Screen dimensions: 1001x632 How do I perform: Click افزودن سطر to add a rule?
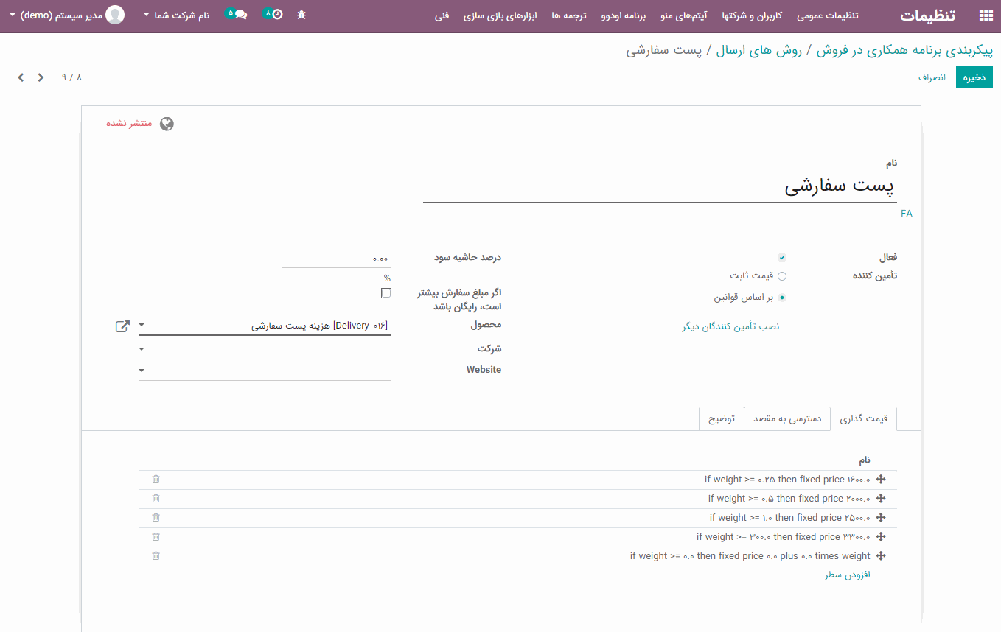[847, 575]
